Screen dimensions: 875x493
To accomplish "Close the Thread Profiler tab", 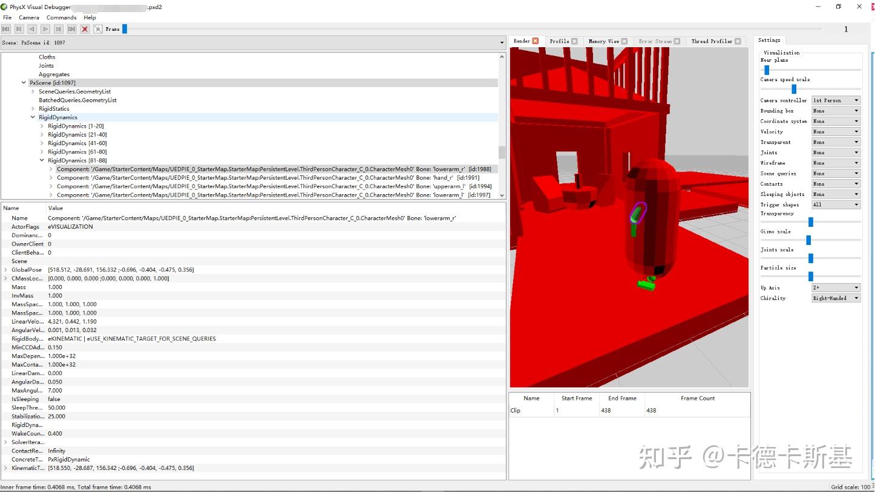I will click(x=738, y=41).
